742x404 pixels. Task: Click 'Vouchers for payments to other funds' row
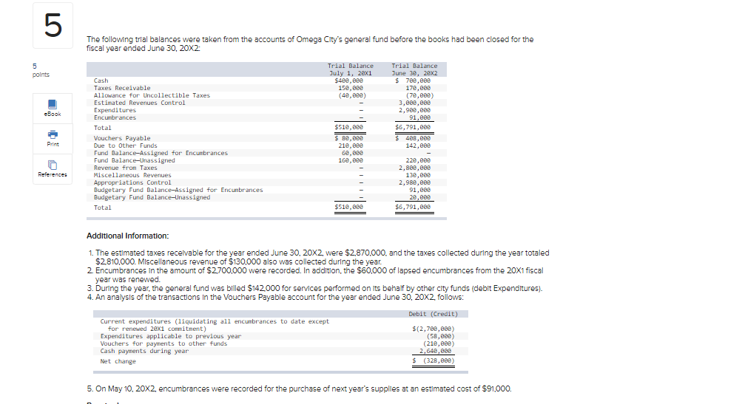click(280, 344)
